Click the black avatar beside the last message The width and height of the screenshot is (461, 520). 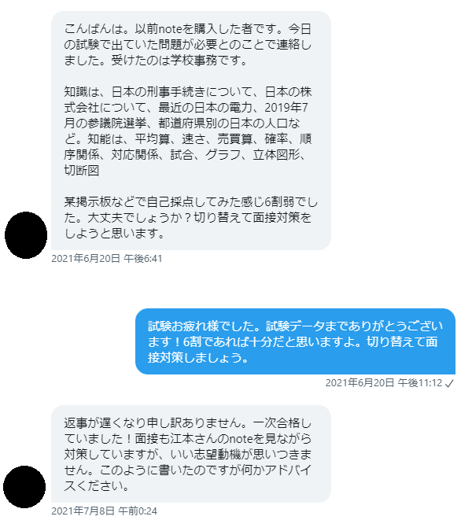[x=24, y=486]
